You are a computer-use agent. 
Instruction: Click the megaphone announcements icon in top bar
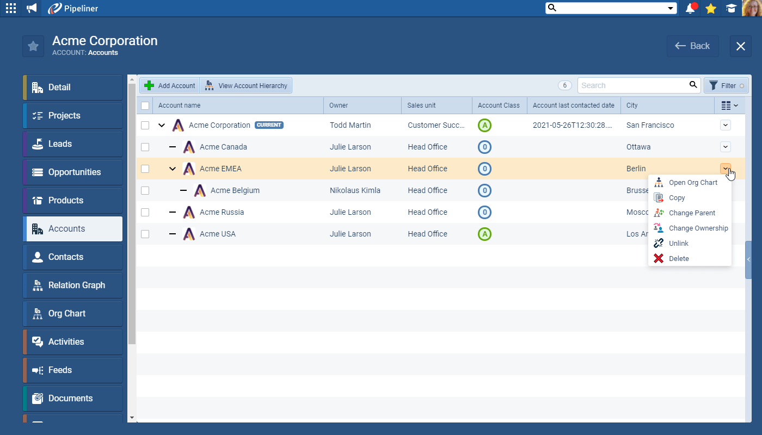click(30, 8)
